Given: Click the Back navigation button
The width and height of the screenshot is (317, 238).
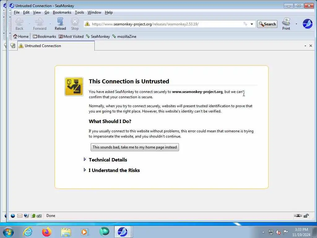Looking at the screenshot, I should click(20, 24).
